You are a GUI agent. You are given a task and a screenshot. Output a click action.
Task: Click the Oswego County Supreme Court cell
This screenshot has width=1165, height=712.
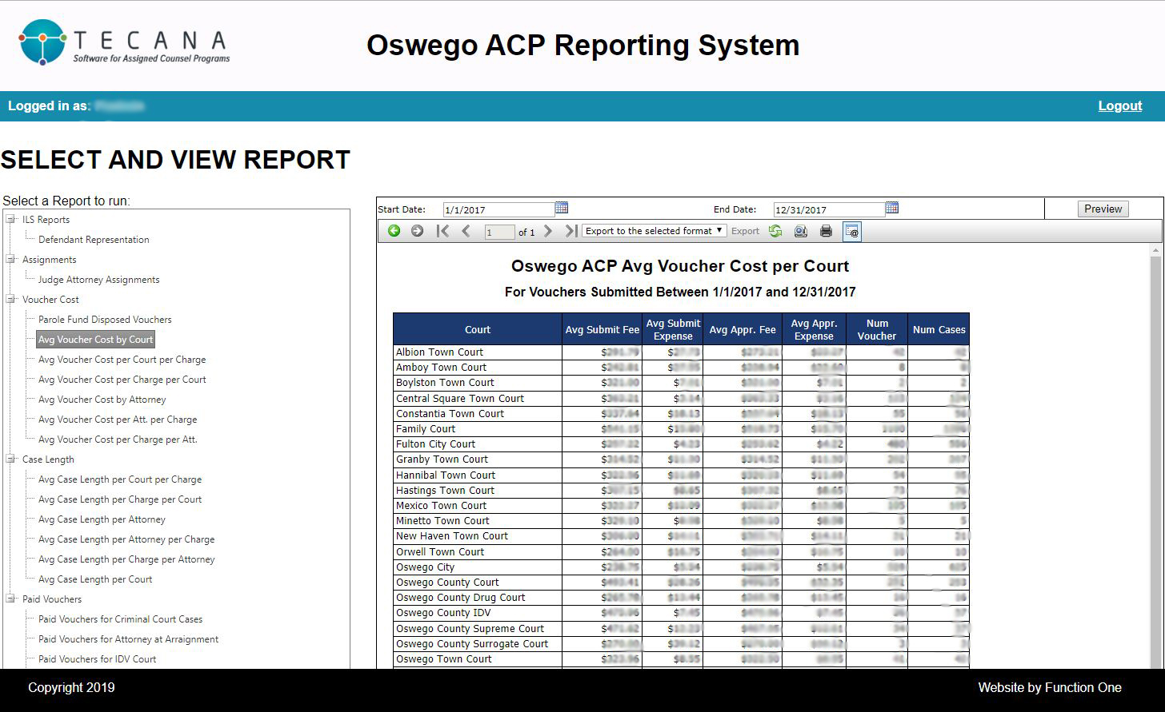[478, 628]
